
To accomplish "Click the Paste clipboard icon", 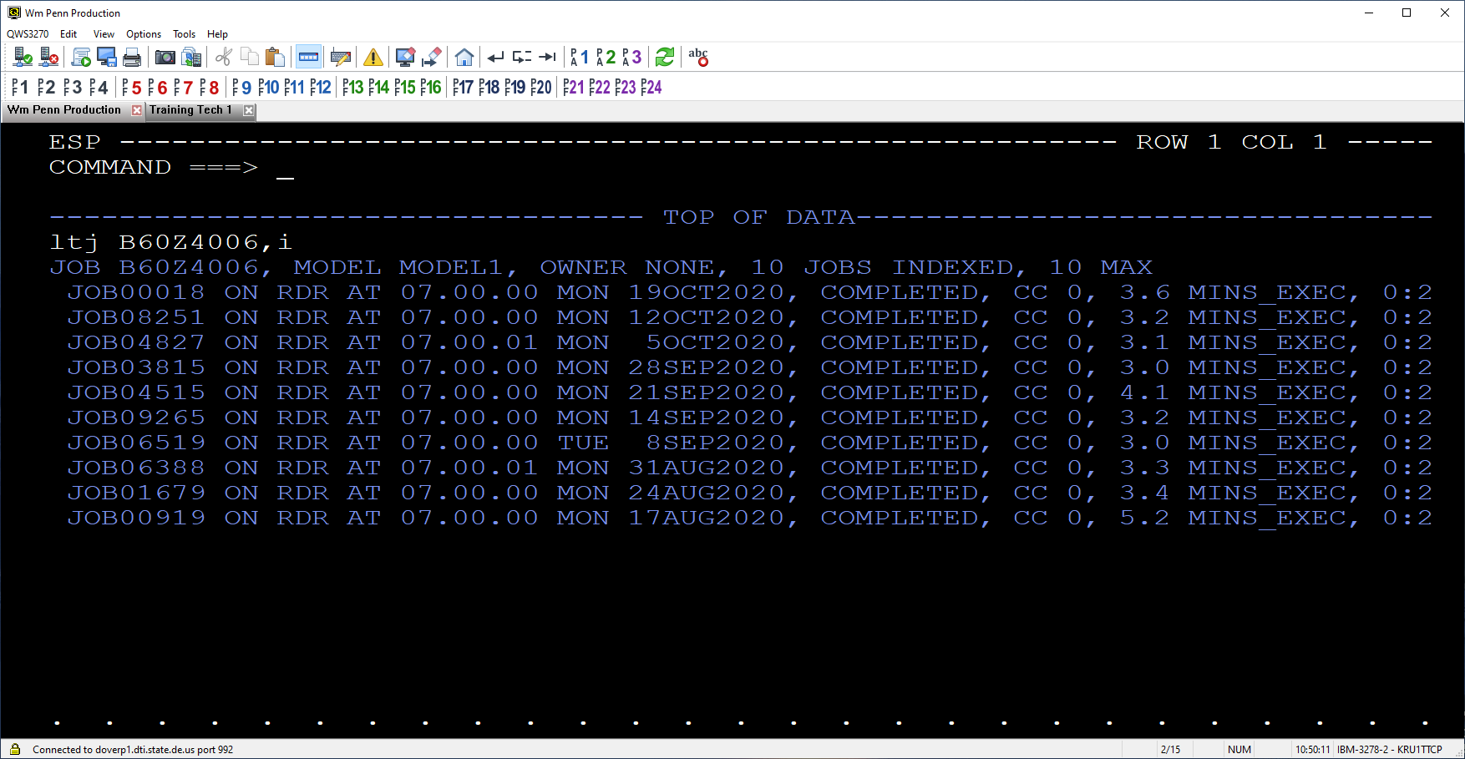I will click(x=275, y=57).
